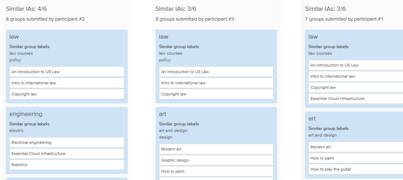Screen dimensions: 403x180
Task: Click Essential Cloud Infrastructure in participant #1's law group
Action: [356, 99]
